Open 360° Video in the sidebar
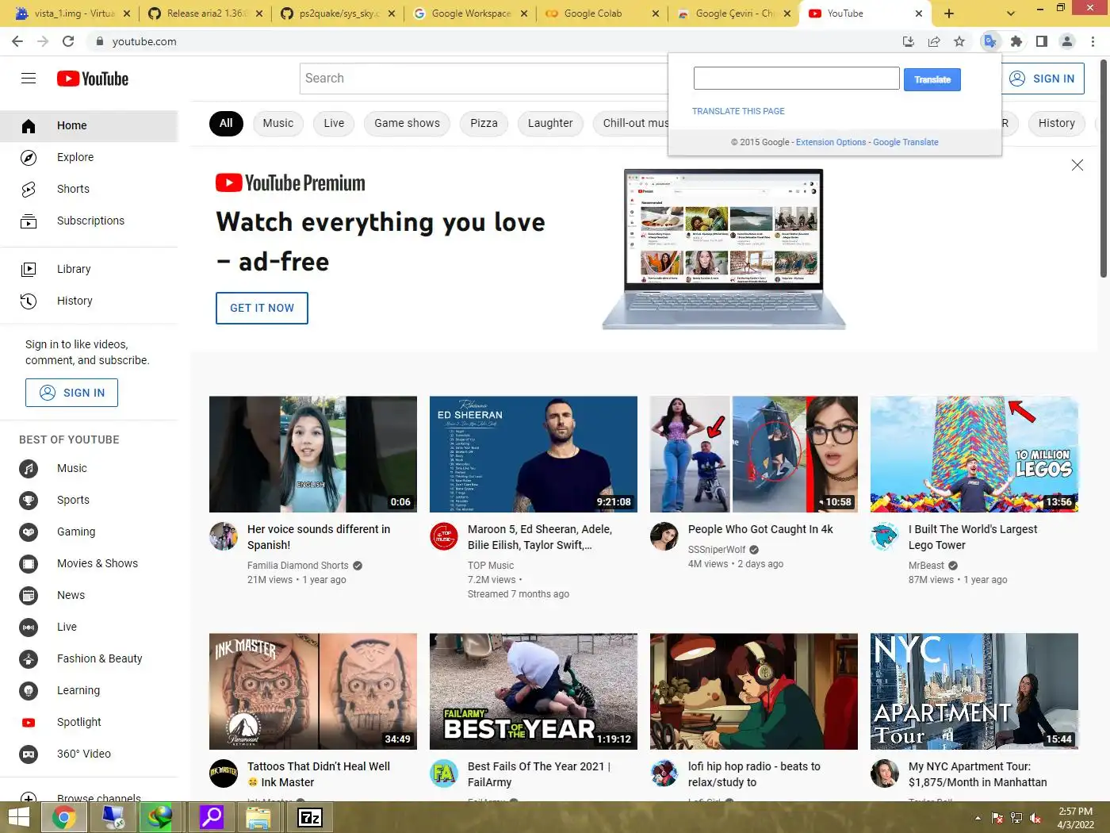 [x=89, y=754]
